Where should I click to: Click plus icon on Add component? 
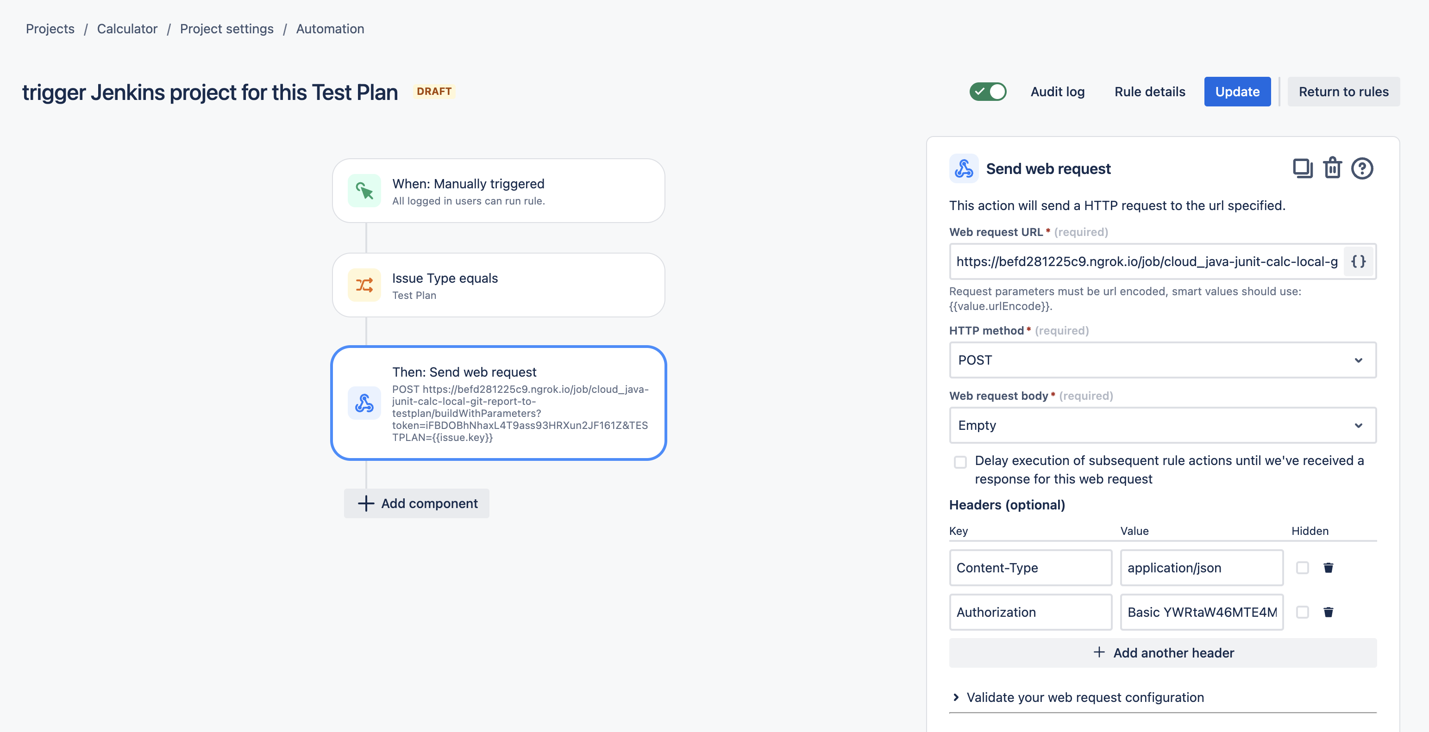point(366,503)
